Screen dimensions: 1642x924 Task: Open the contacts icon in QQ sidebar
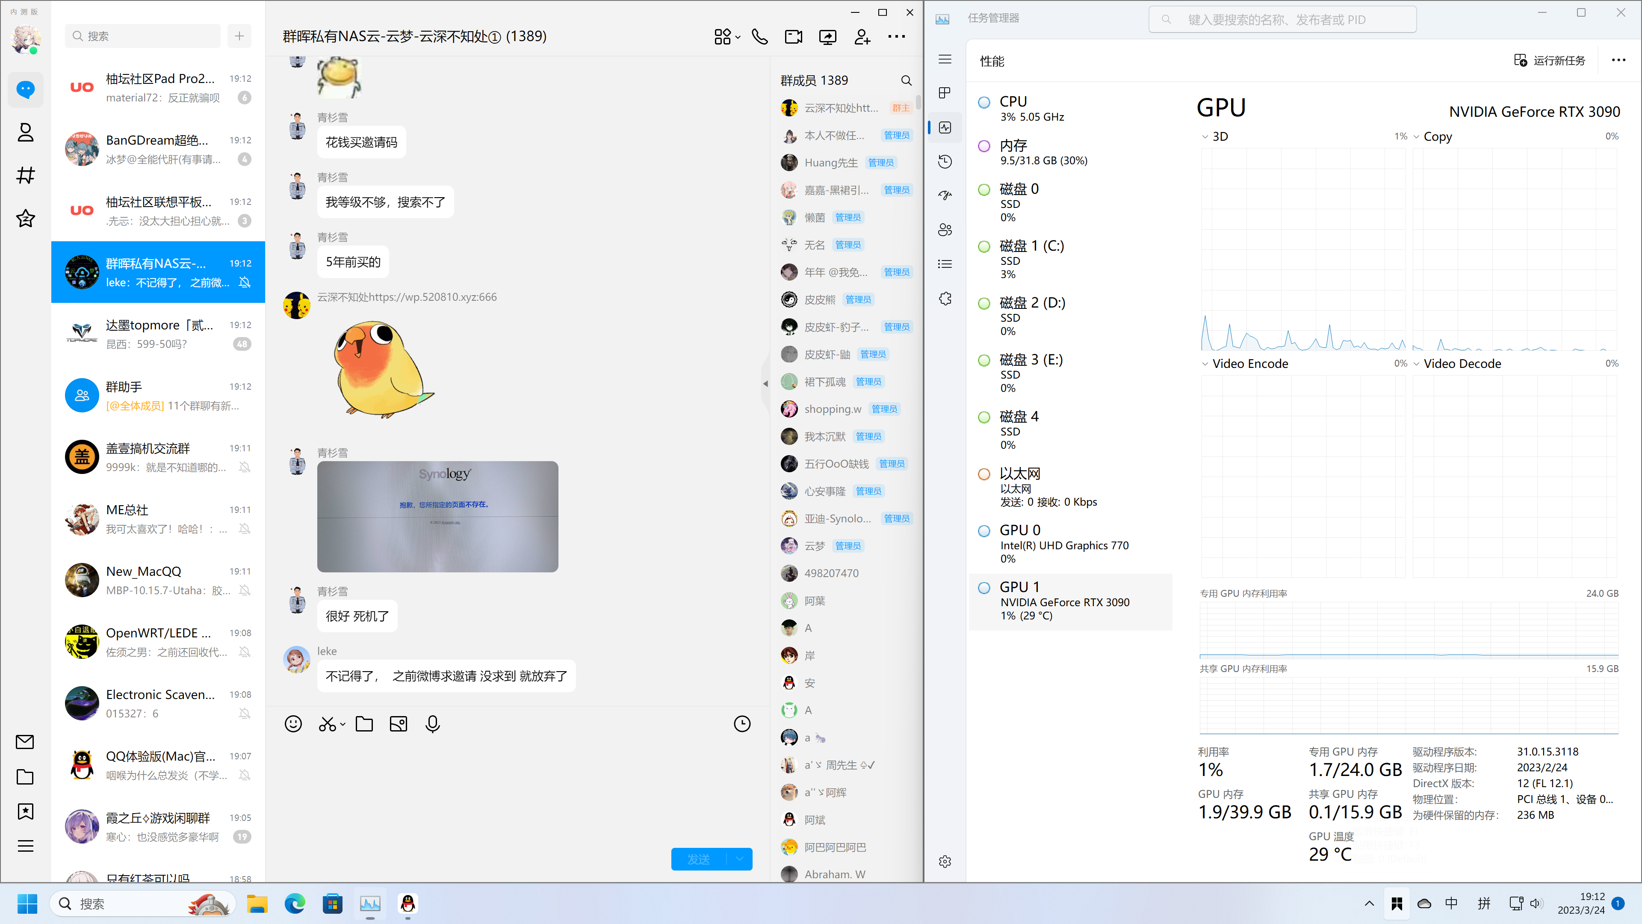(x=26, y=133)
